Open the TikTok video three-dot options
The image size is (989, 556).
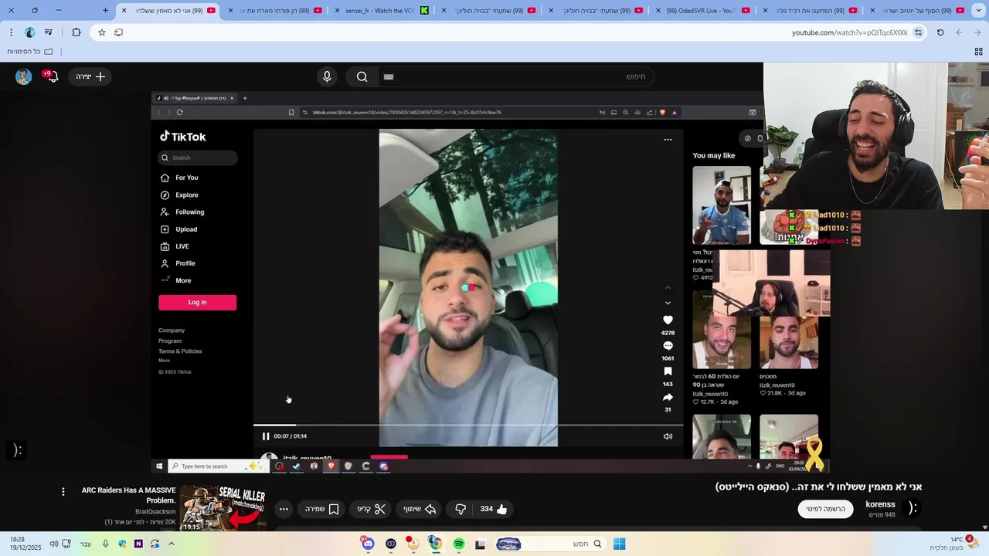pyautogui.click(x=668, y=140)
